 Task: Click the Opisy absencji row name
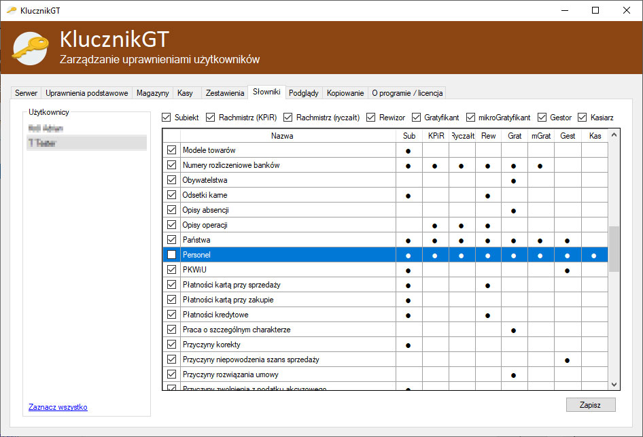coord(205,210)
